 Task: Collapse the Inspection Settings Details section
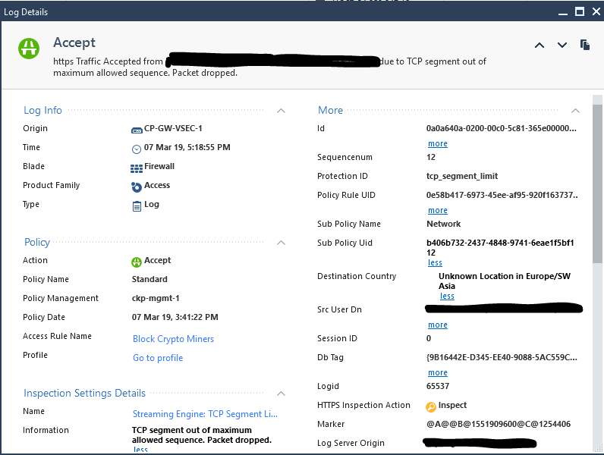click(x=282, y=394)
